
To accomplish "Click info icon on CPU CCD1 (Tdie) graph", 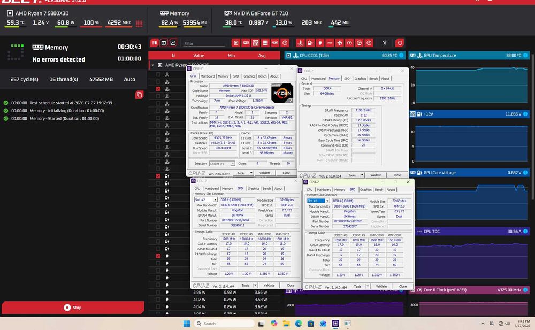I will pos(401,55).
